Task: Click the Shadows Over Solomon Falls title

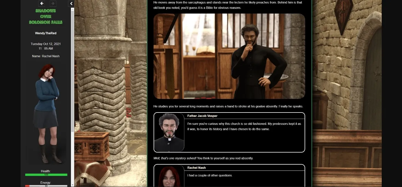Action: [46, 16]
